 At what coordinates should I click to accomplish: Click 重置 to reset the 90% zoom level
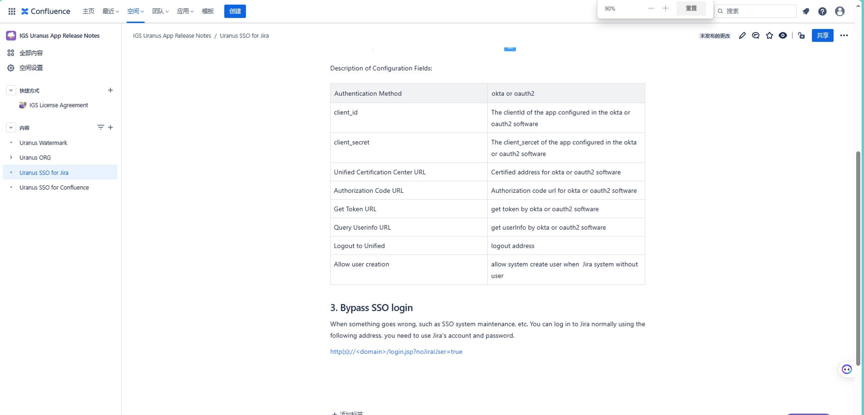click(x=691, y=8)
